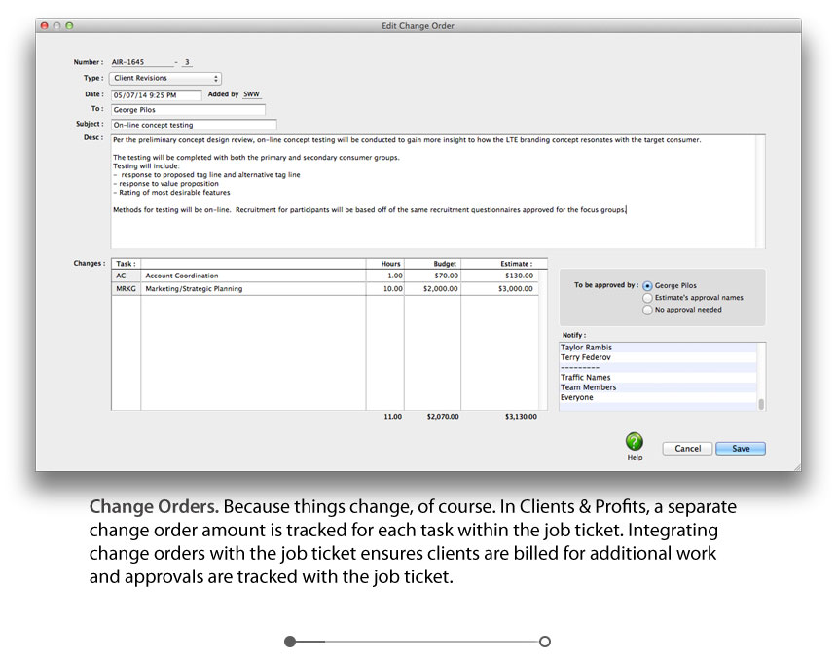Viewport: 837px width, 662px height.
Task: Select the George Pilos approval radio button
Action: pyautogui.click(x=648, y=286)
